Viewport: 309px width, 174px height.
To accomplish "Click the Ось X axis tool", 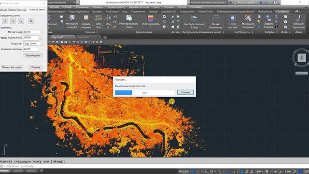I will [108, 21].
